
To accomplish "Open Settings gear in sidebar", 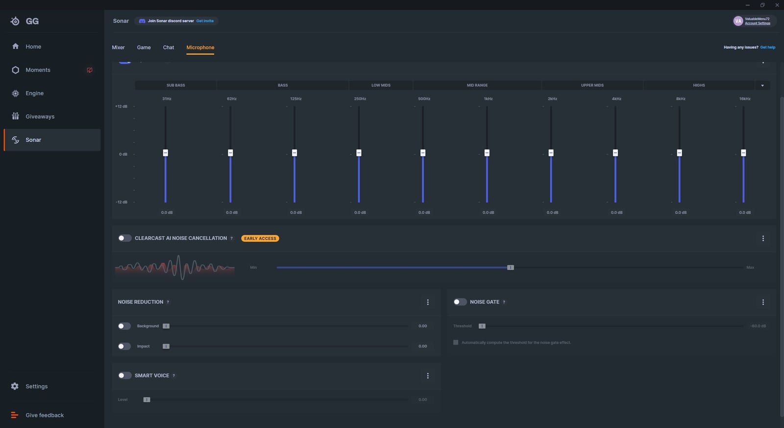I will 15,386.
